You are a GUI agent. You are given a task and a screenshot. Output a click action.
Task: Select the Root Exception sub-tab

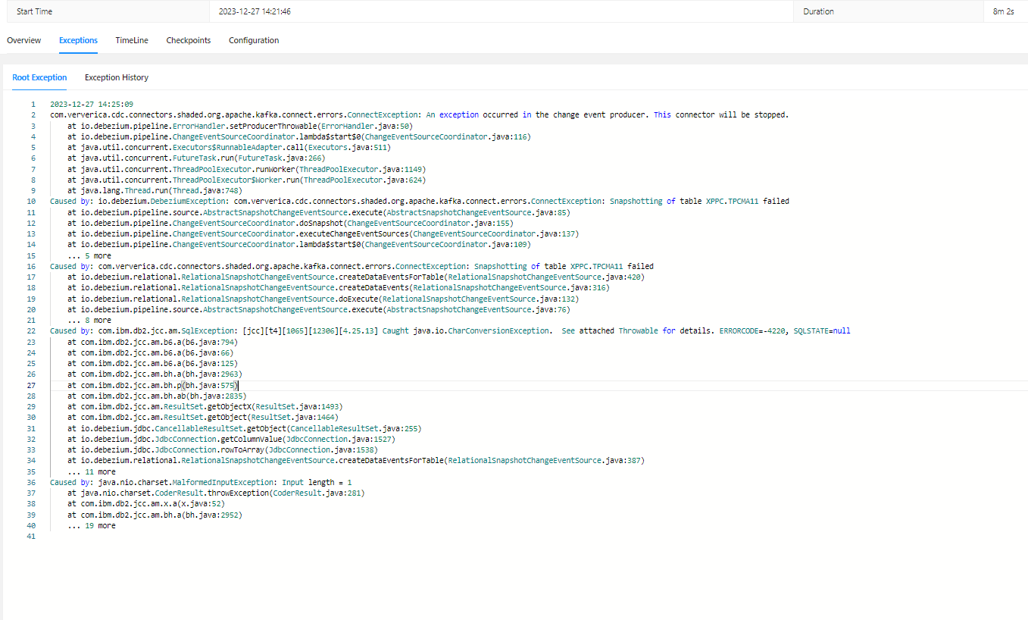click(39, 77)
